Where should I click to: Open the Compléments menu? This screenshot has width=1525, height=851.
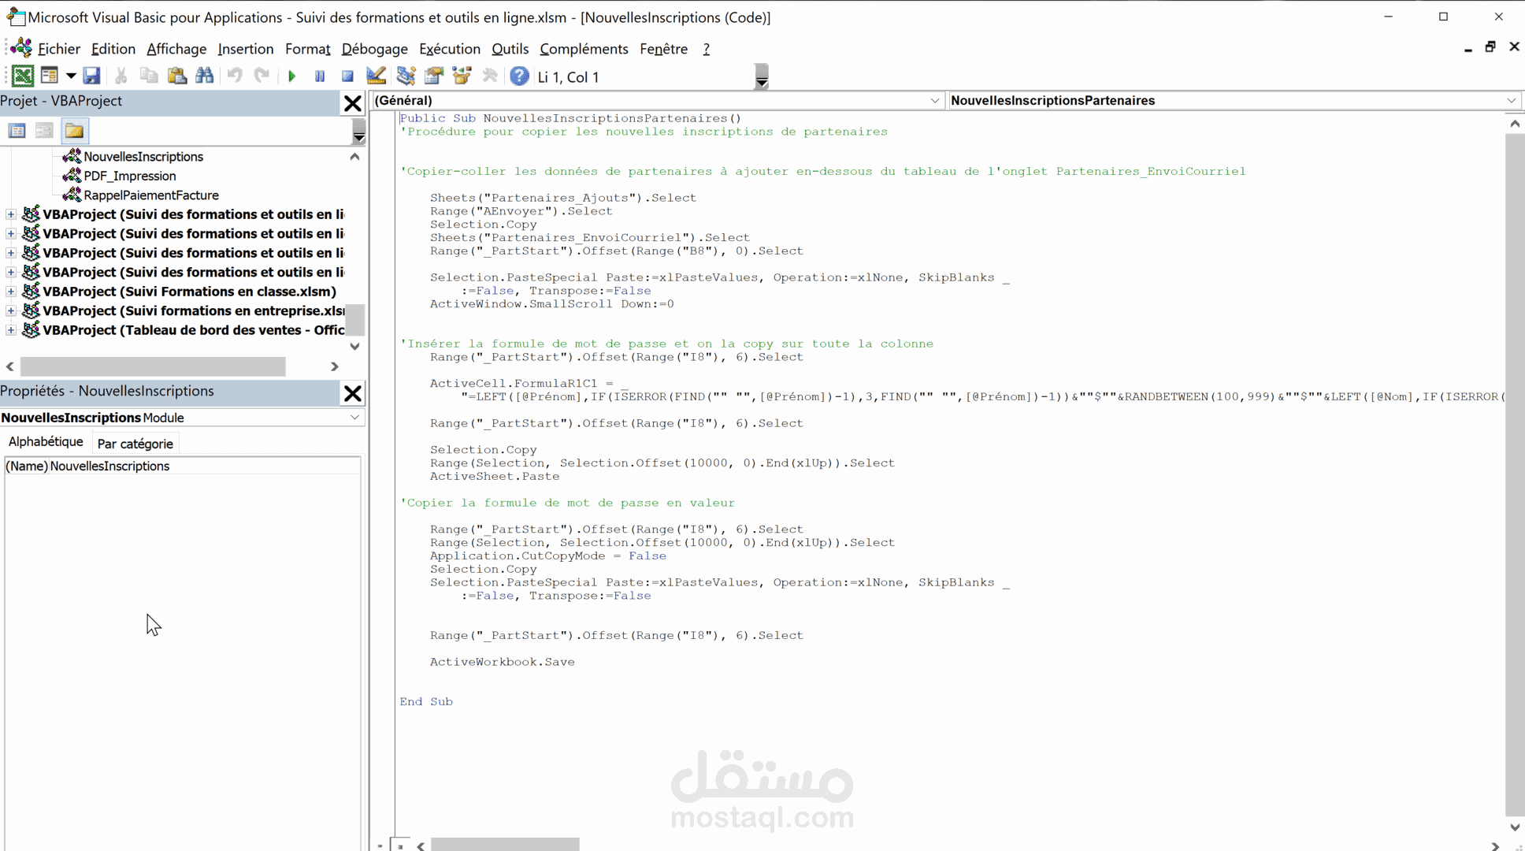pos(584,49)
